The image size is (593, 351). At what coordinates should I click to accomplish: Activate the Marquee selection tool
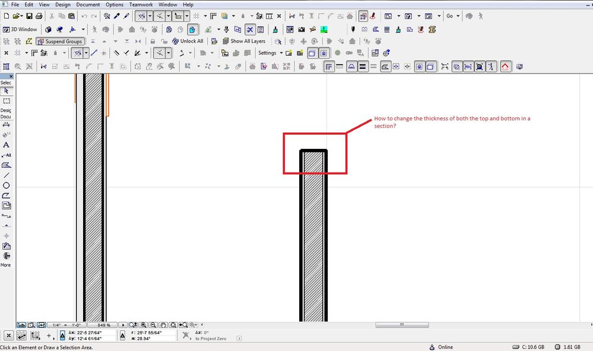pyautogui.click(x=7, y=101)
